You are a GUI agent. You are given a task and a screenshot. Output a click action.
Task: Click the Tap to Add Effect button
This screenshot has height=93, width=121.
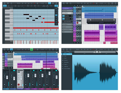point(67,22)
